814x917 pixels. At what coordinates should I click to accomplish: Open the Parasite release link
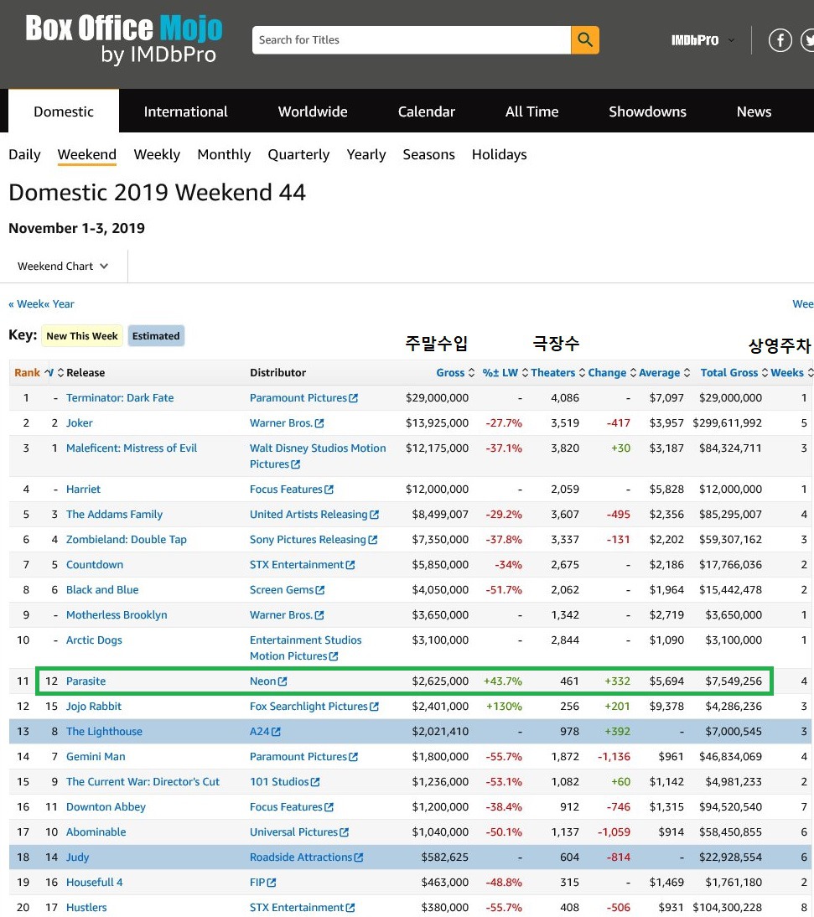tap(86, 681)
